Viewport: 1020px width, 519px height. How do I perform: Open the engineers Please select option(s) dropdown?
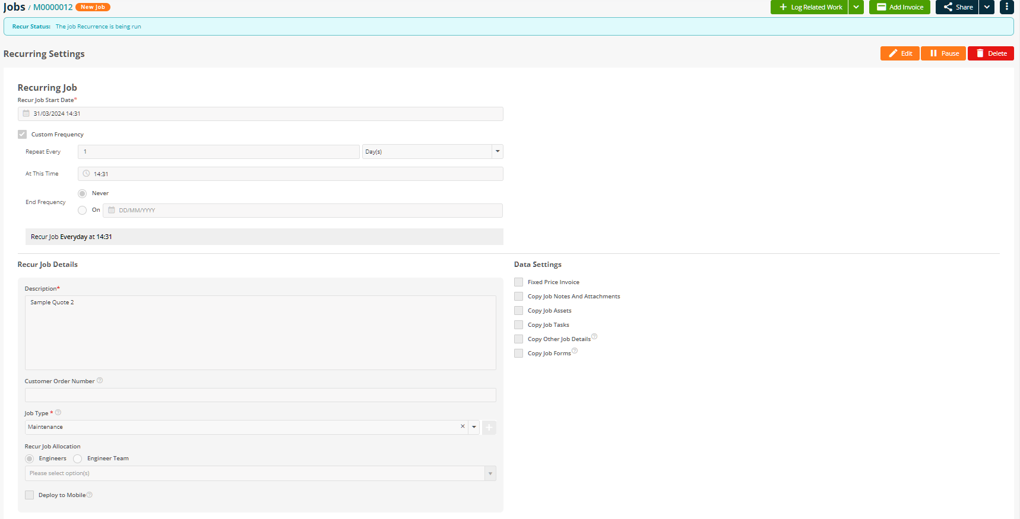261,473
